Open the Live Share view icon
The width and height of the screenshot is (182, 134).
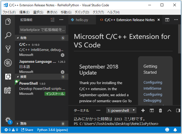(8, 90)
